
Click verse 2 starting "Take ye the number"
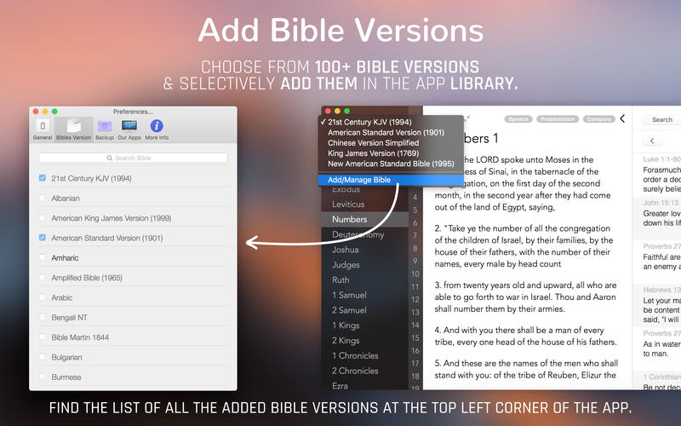(x=524, y=246)
